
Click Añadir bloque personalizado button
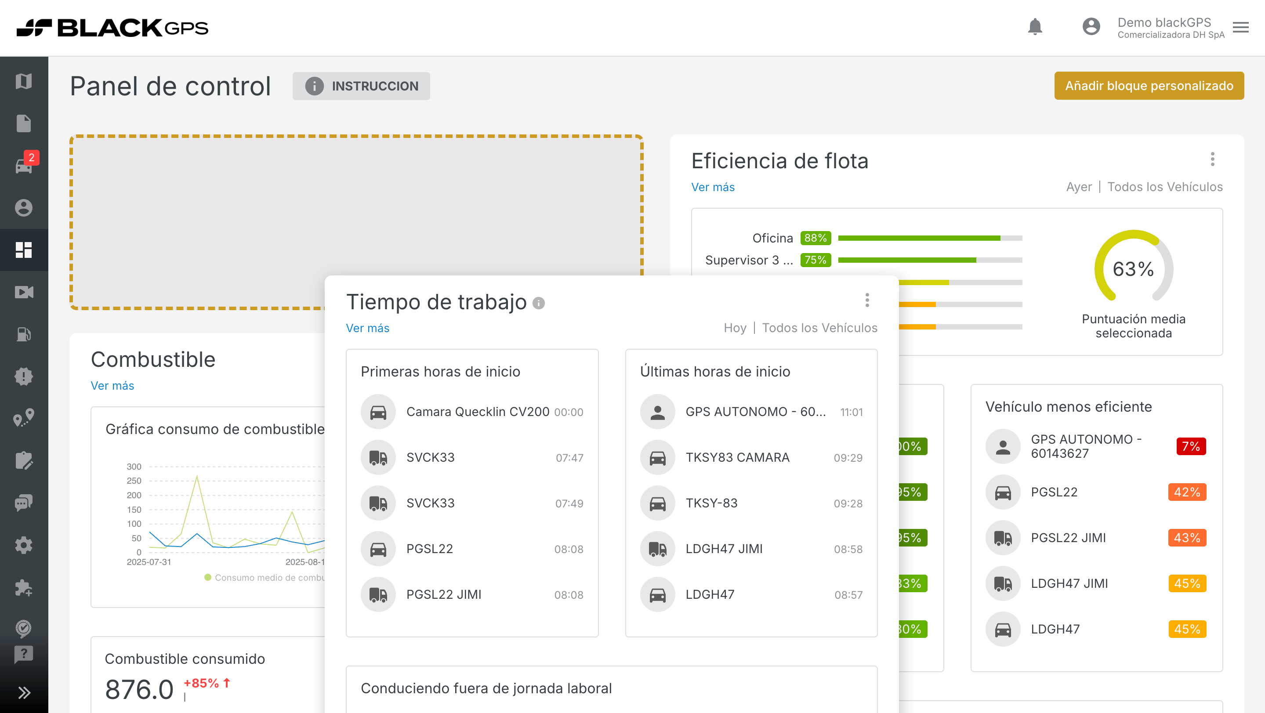coord(1149,86)
